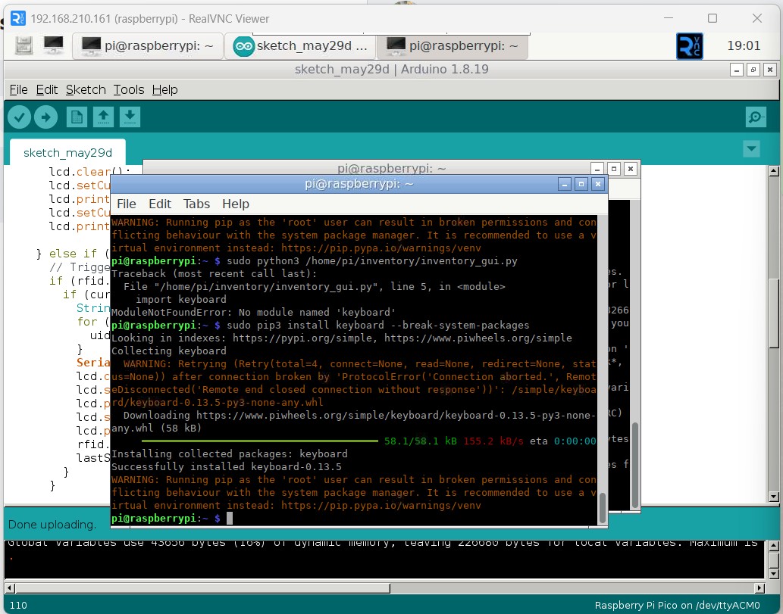Click the 'Collecting keyboard' terminal line
This screenshot has height=614, width=783.
click(169, 351)
